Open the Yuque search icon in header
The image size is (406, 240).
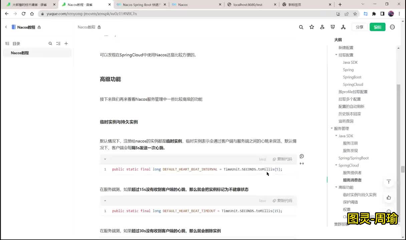tap(301, 27)
